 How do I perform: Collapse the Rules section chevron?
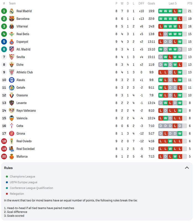(x=187, y=168)
